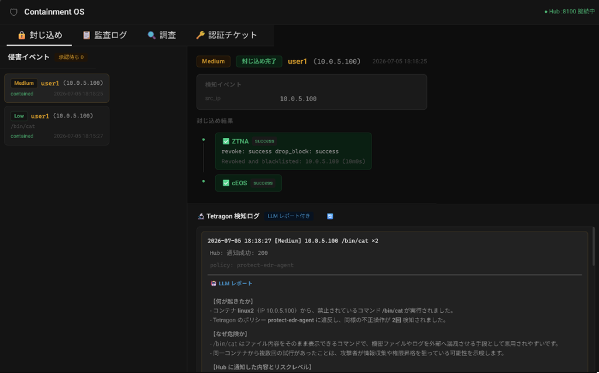Click the 封じ込め完了 status badge
The width and height of the screenshot is (599, 373).
[259, 61]
